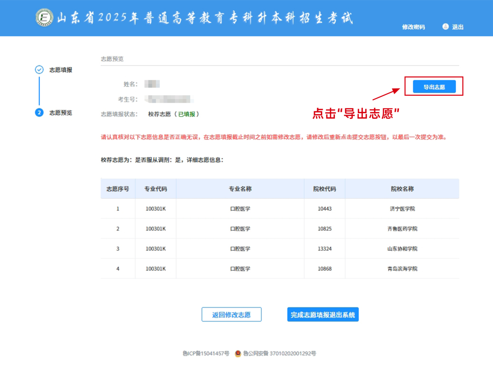Click the public security badge icon in footer
Screen dimensions: 493x377
click(x=239, y=353)
